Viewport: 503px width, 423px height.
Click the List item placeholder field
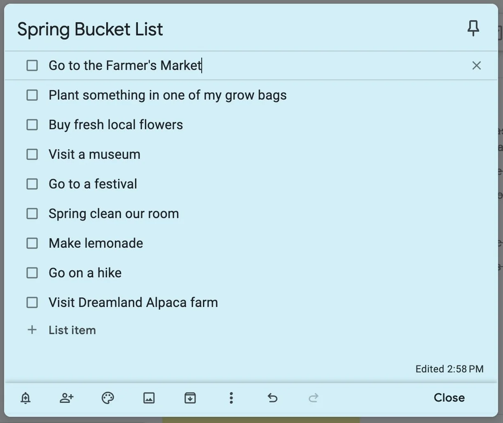pyautogui.click(x=72, y=330)
